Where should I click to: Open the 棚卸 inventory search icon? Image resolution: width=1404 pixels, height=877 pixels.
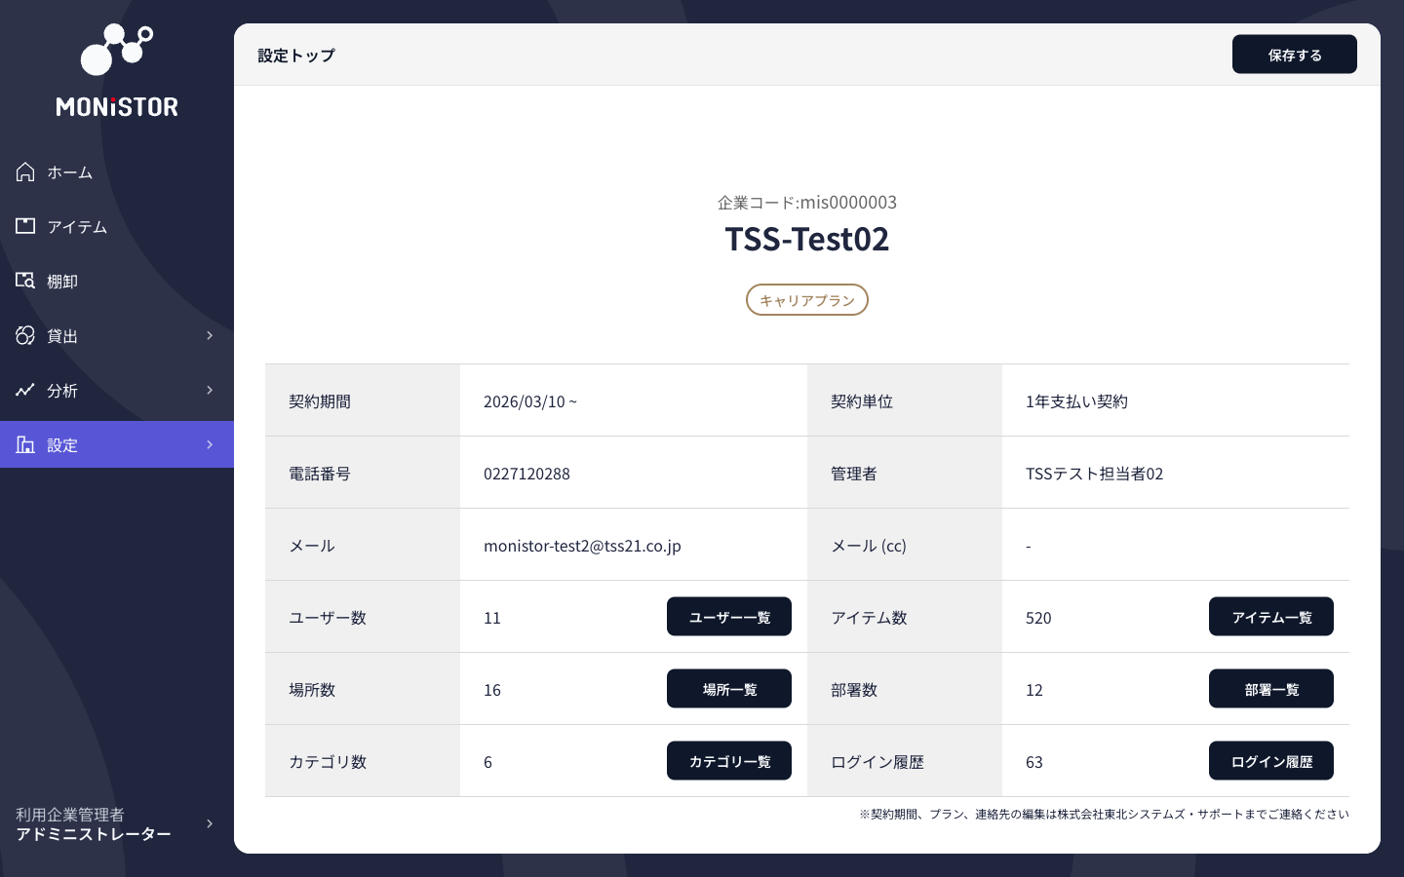coord(25,281)
